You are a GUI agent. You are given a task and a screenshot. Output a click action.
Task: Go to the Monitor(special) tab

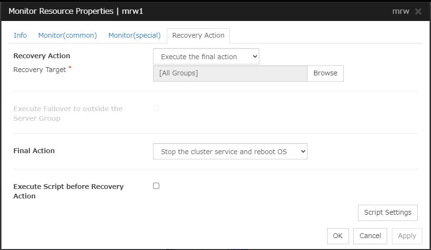134,35
